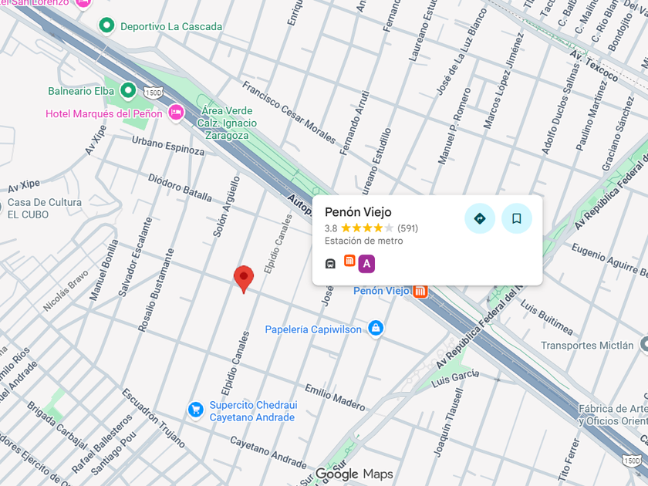Image resolution: width=648 pixels, height=486 pixels.
Task: Click the orange metro station icon on map
Action: [420, 291]
